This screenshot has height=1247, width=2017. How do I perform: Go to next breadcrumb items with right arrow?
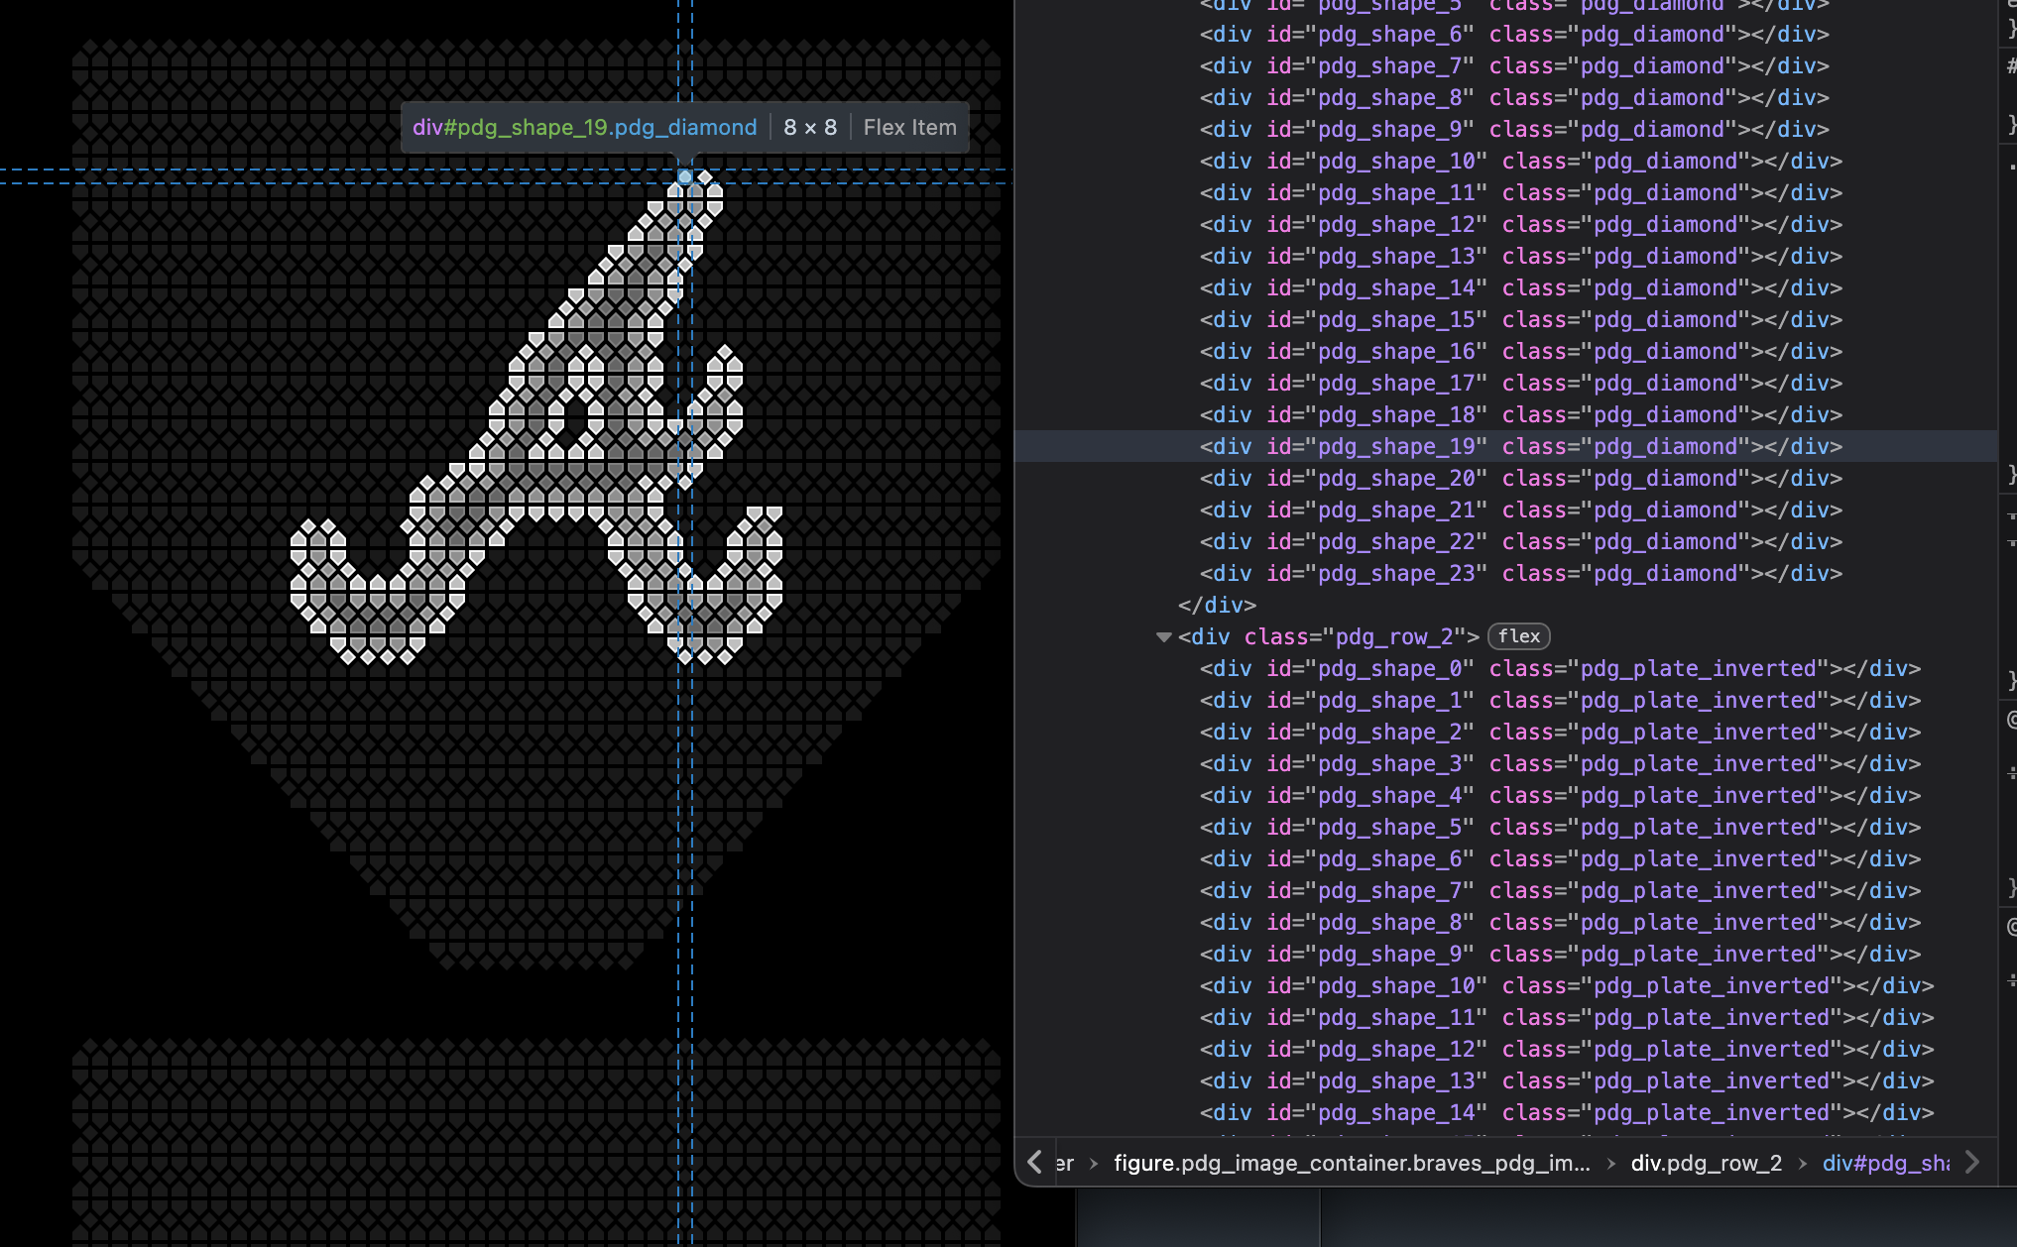click(1972, 1162)
